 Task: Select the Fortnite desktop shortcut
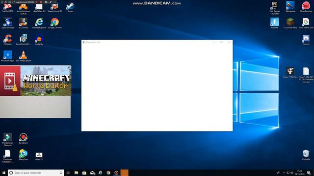[275, 23]
